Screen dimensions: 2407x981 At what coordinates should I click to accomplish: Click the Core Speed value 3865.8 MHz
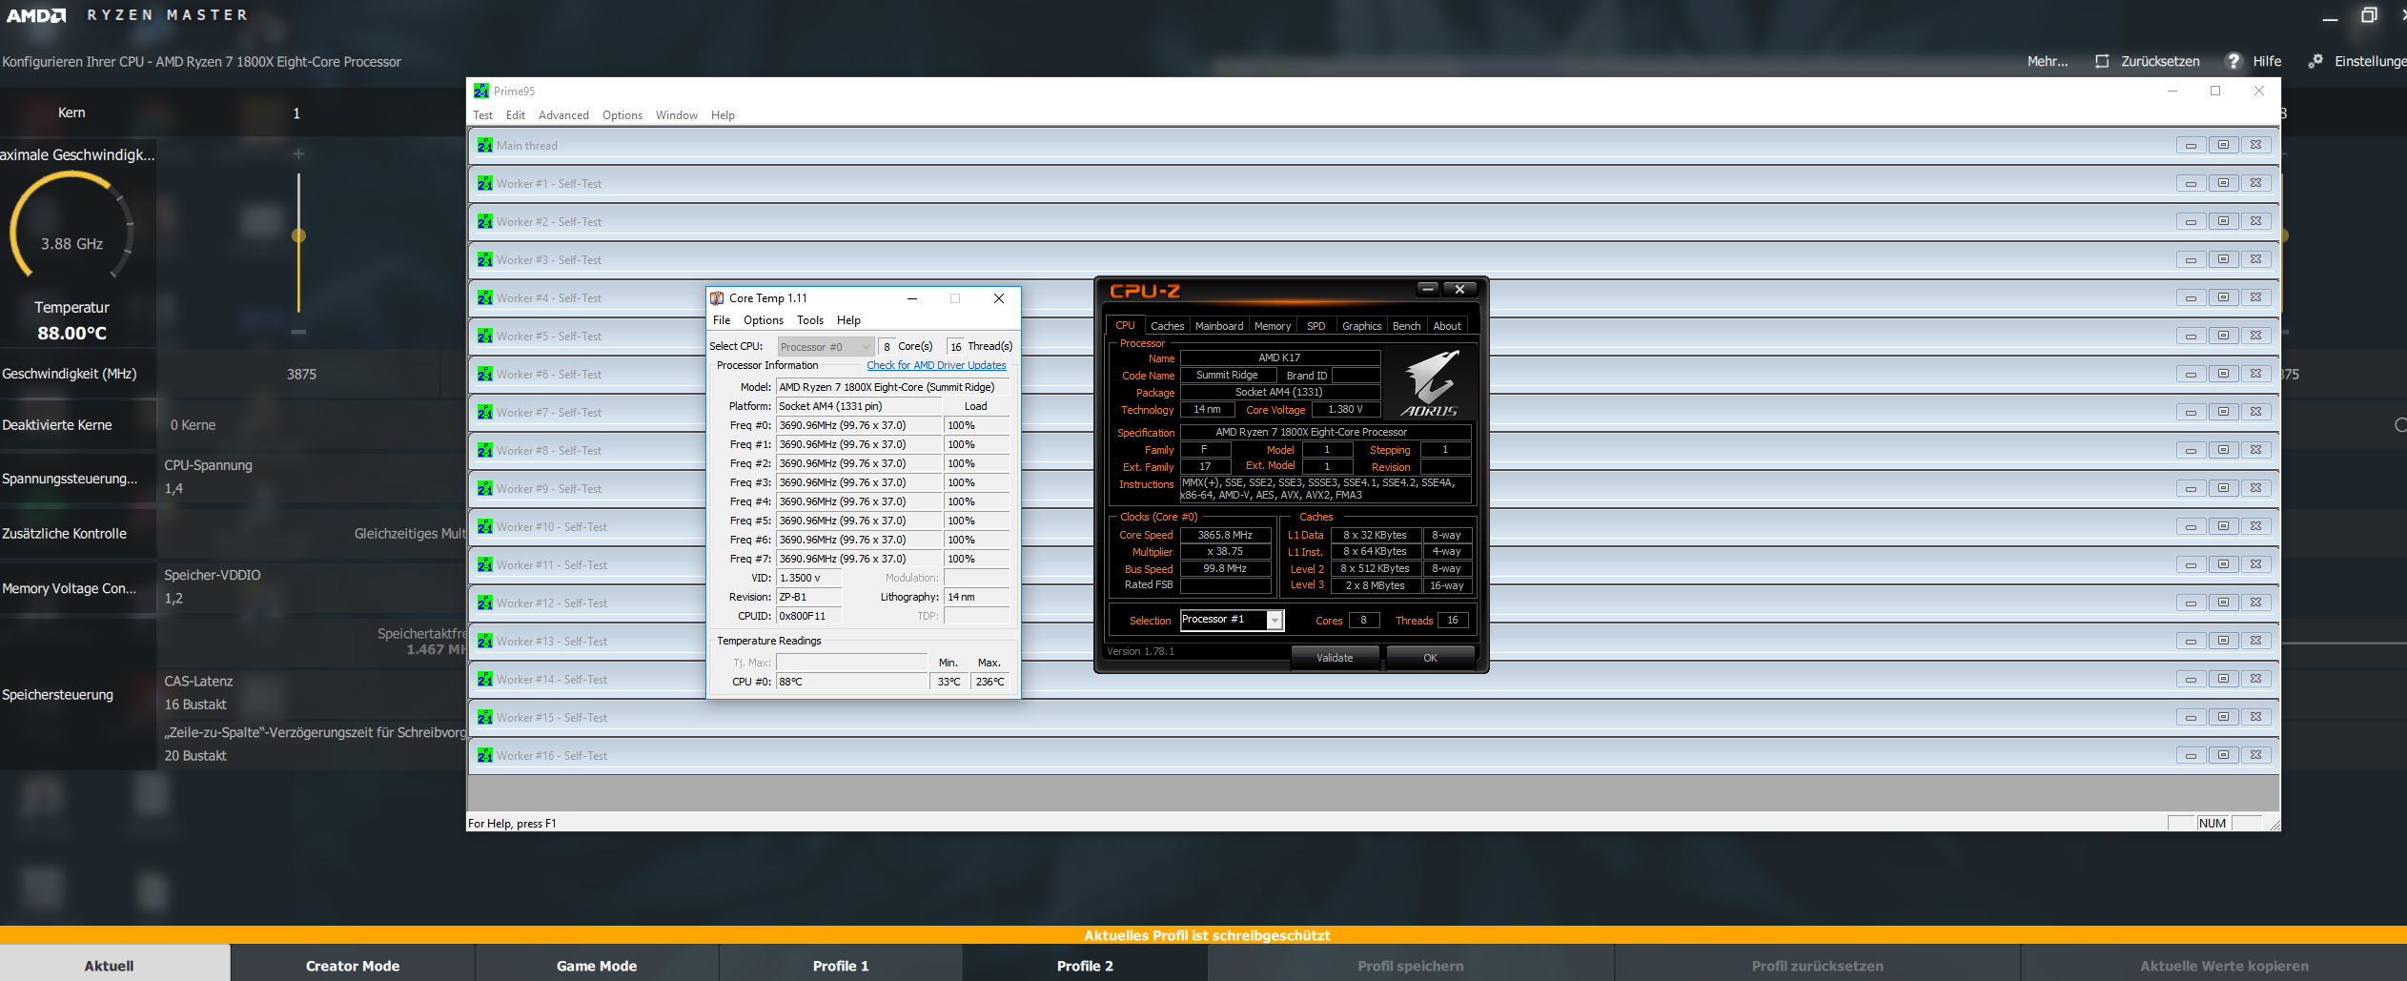tap(1225, 535)
